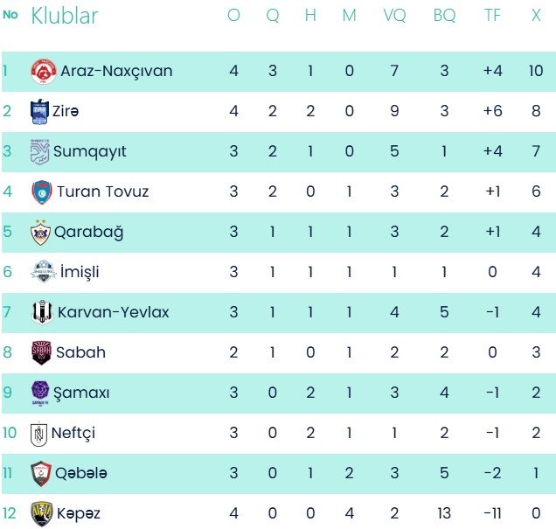556x529 pixels.
Task: Click the Neftçi club badge
Action: pos(41,433)
